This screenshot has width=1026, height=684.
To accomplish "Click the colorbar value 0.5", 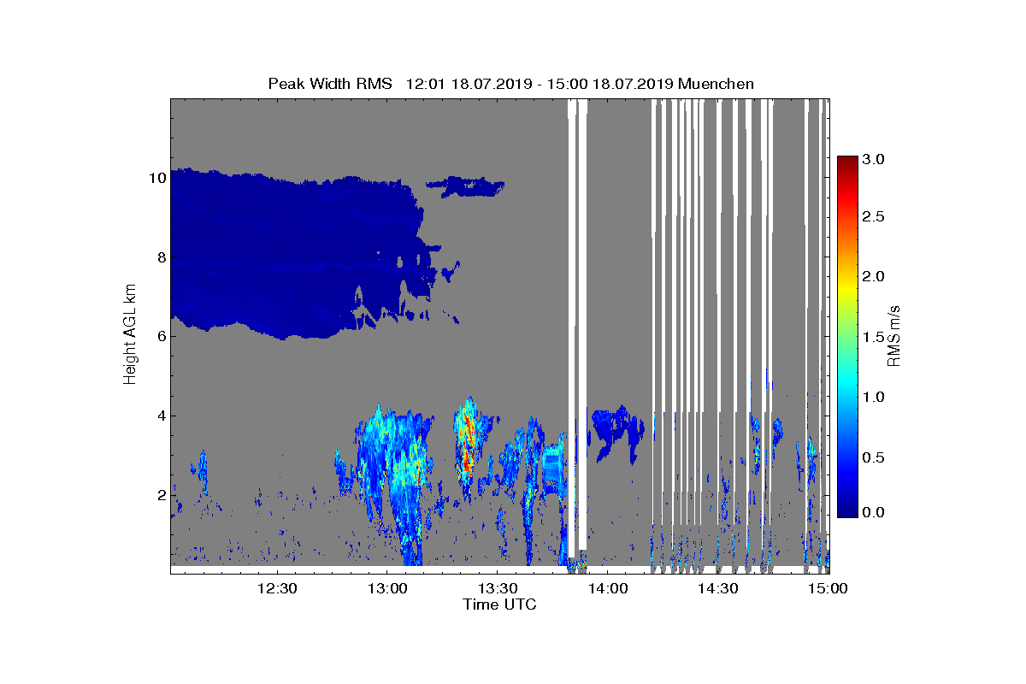I will coord(875,457).
